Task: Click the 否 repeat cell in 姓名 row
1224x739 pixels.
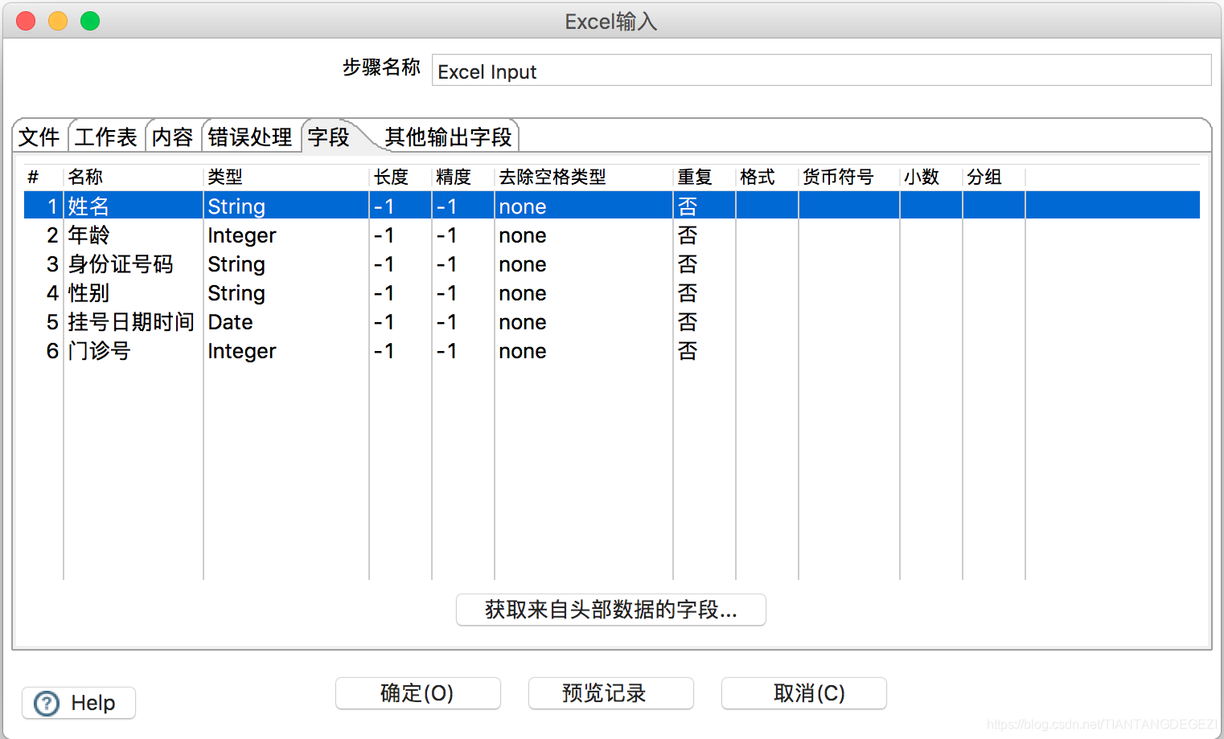Action: coord(704,206)
